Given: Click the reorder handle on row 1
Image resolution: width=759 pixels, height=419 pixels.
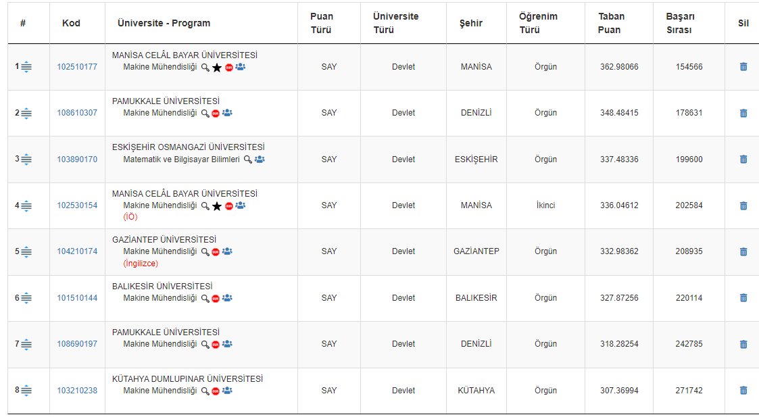Looking at the screenshot, I should [26, 67].
